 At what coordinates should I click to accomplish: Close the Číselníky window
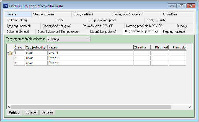click(x=191, y=6)
